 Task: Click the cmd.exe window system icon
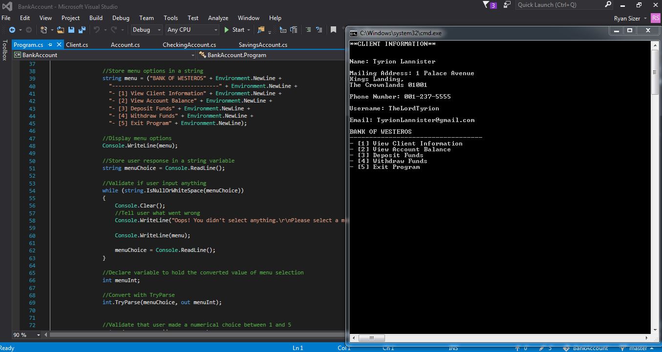click(353, 33)
